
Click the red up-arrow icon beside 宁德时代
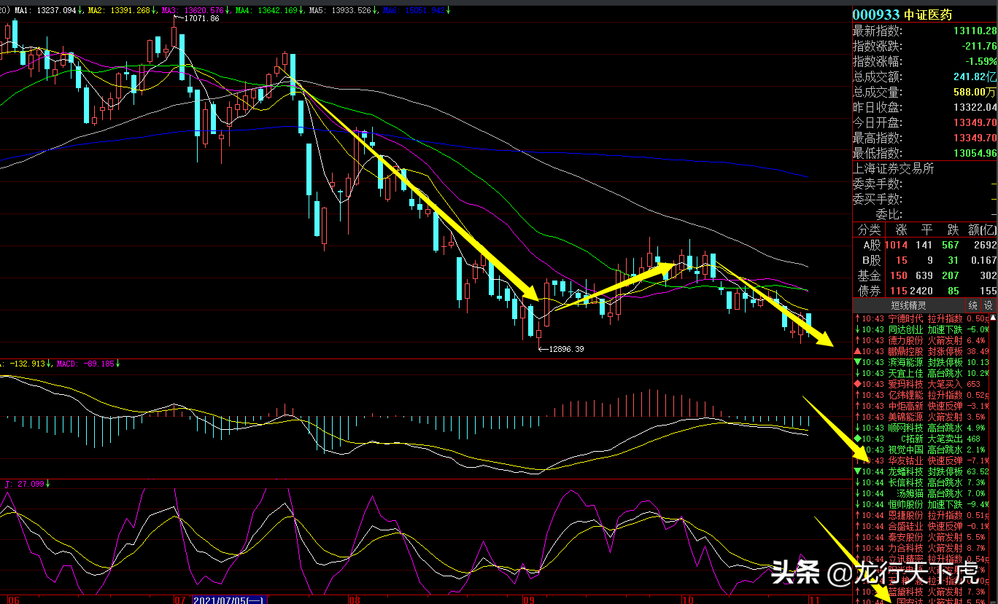(857, 318)
